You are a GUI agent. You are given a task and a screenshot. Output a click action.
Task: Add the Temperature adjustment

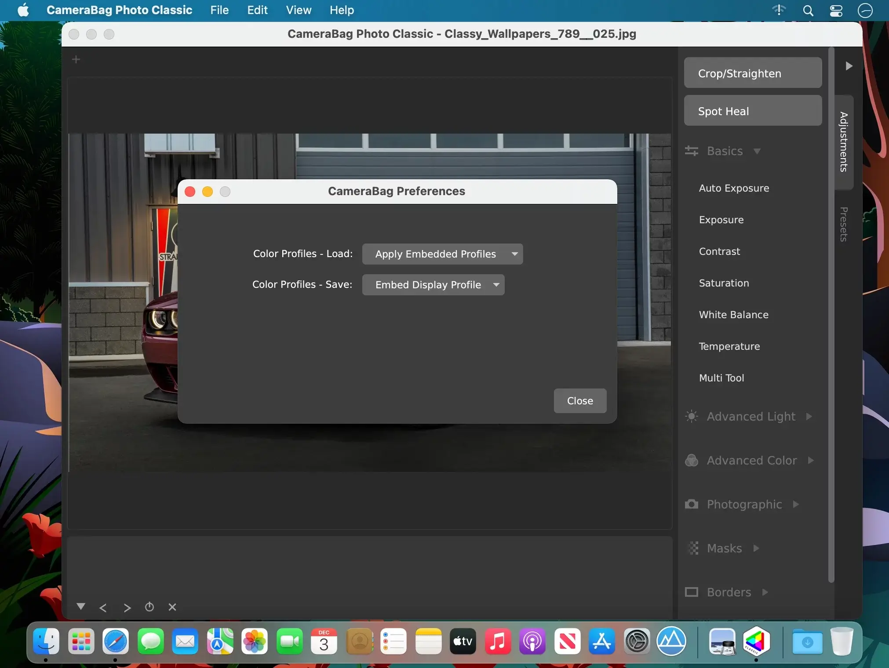pos(729,346)
